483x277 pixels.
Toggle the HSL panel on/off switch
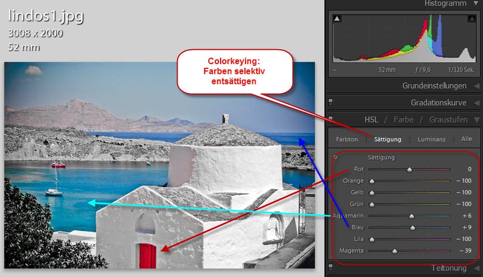pos(331,119)
